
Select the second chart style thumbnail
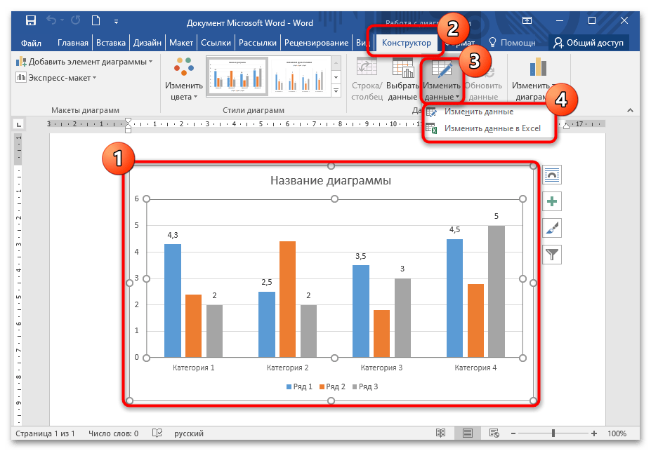pyautogui.click(x=300, y=76)
